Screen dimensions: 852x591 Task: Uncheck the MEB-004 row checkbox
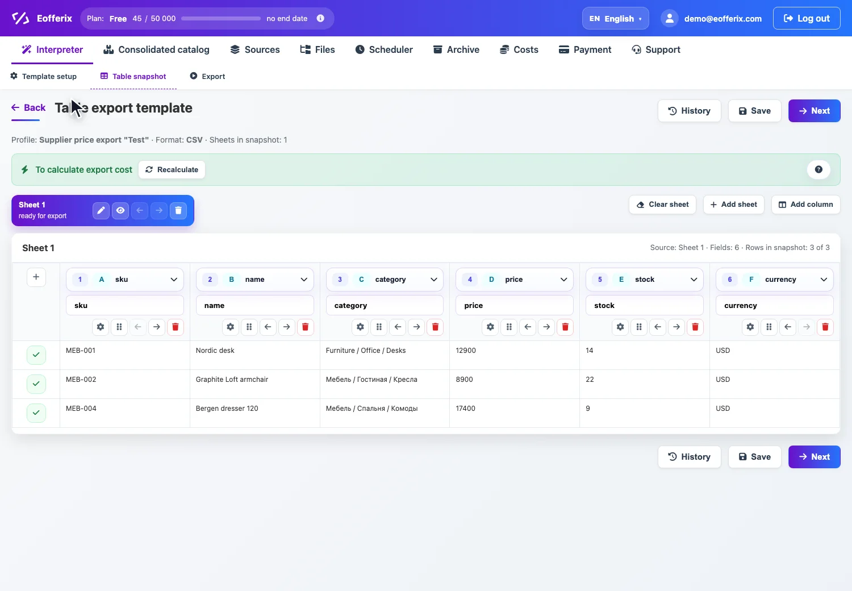pyautogui.click(x=36, y=413)
